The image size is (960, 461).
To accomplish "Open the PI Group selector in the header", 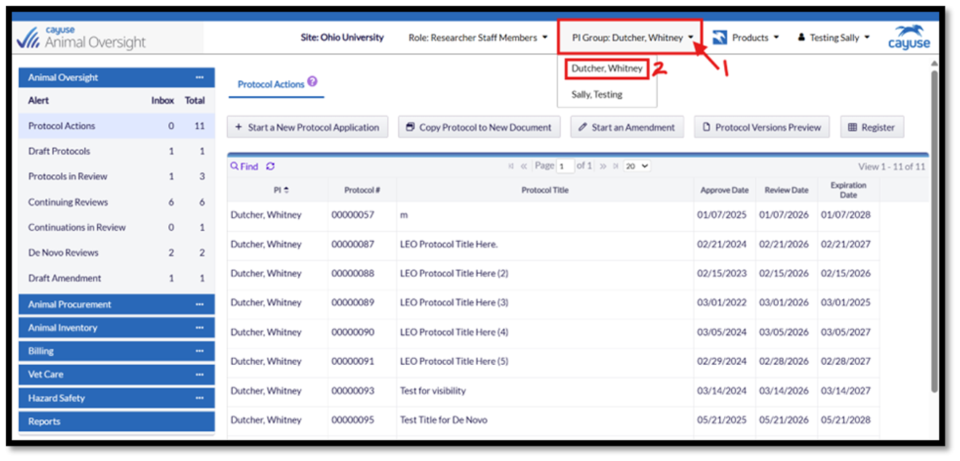I will point(632,38).
